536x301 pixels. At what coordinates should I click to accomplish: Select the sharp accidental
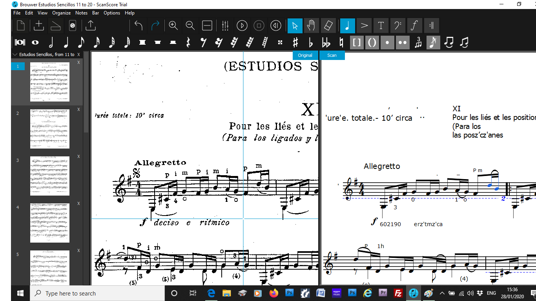(295, 42)
